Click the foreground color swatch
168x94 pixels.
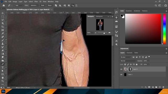coord(122,16)
